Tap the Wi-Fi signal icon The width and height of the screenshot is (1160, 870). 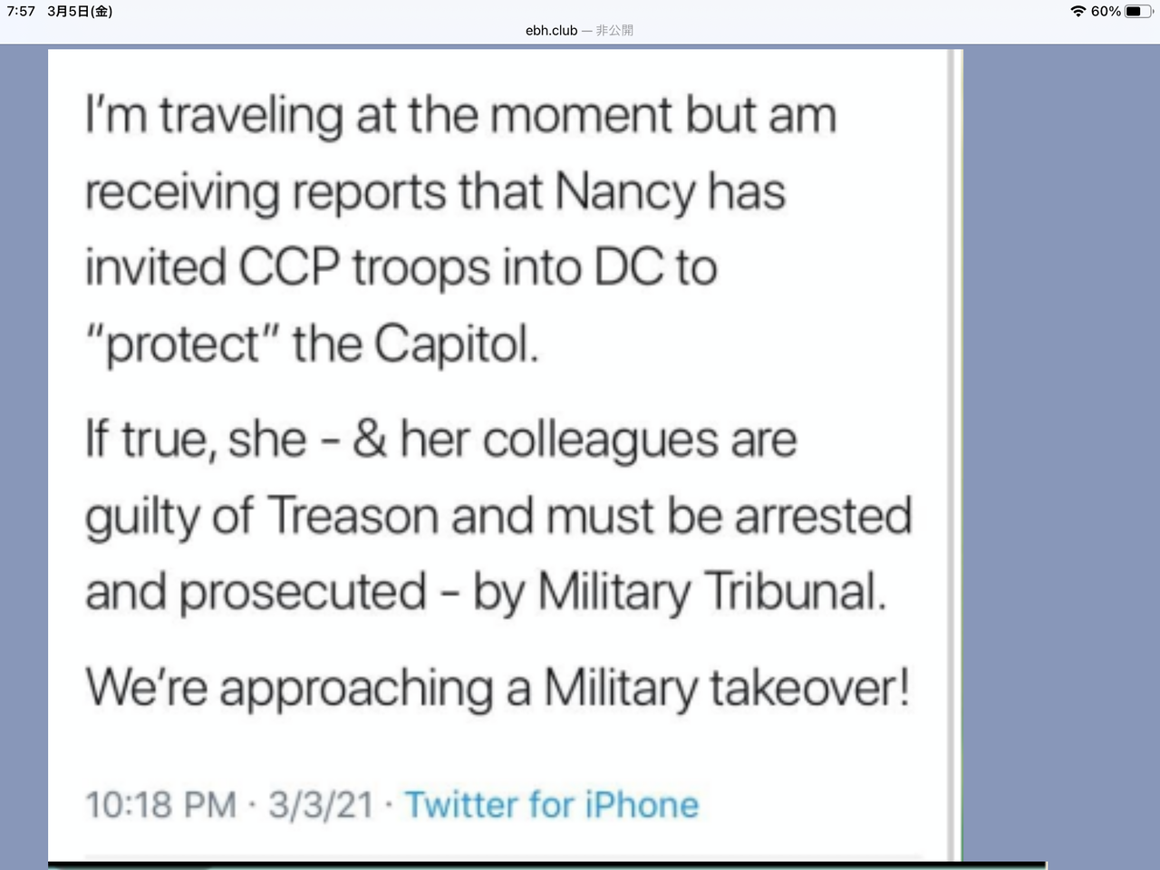tap(1078, 12)
